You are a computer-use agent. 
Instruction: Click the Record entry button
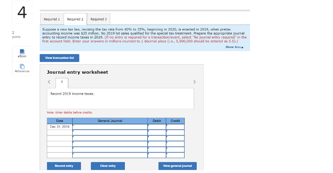64,166
